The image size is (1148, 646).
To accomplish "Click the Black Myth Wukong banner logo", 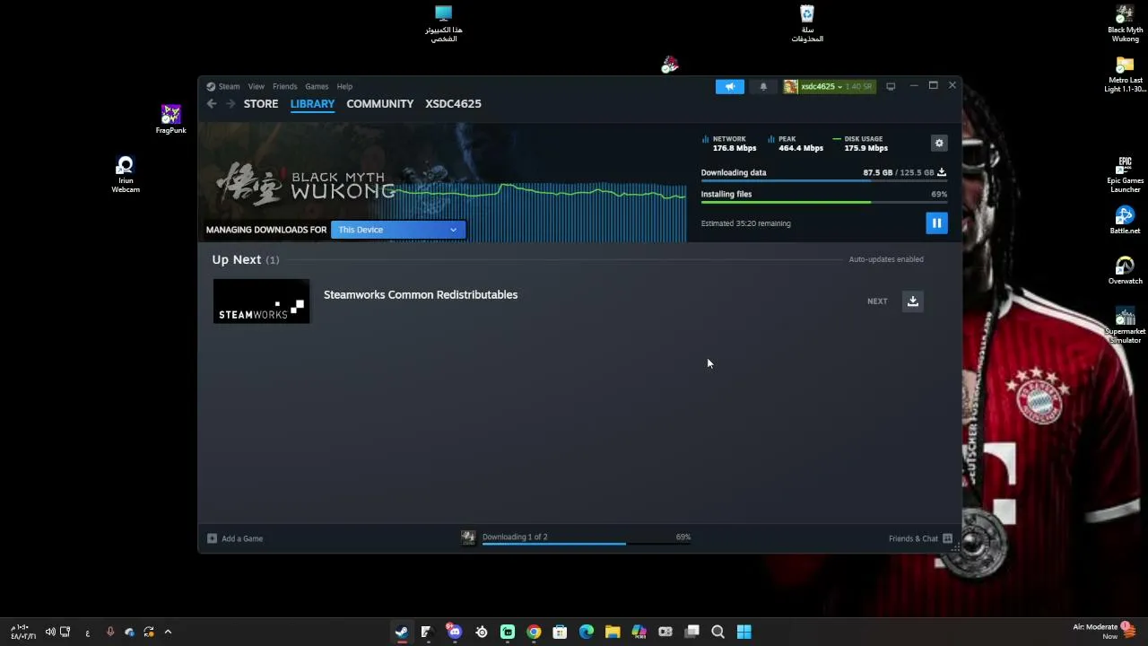I will click(x=305, y=184).
